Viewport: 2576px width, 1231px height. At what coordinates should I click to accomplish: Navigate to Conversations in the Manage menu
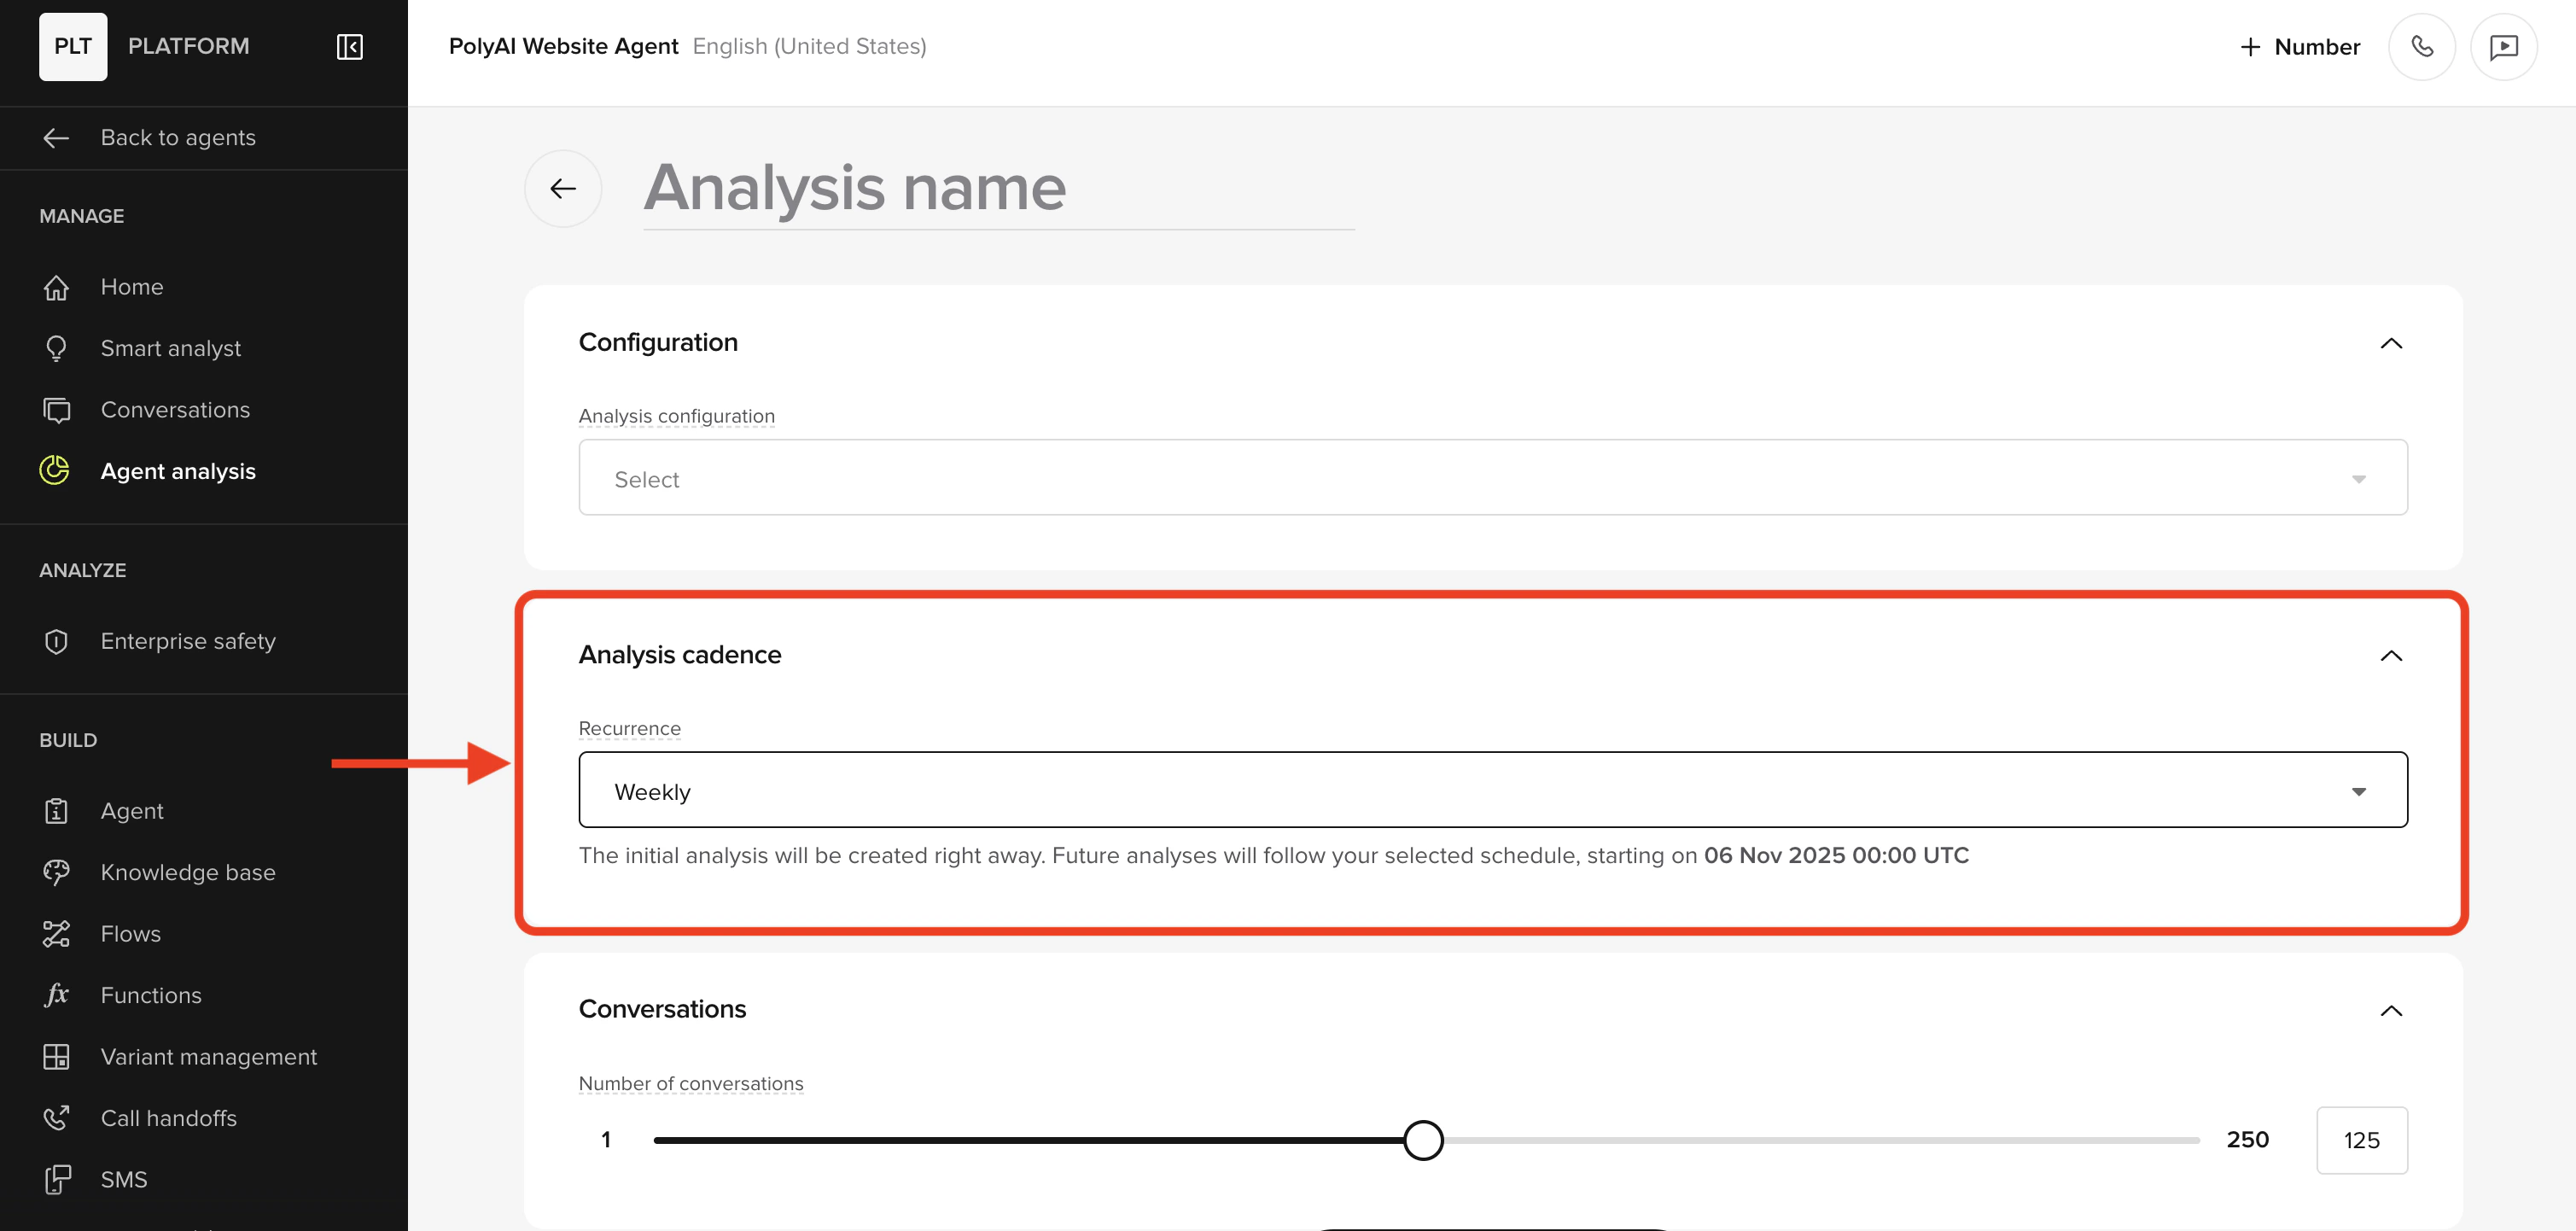[175, 410]
